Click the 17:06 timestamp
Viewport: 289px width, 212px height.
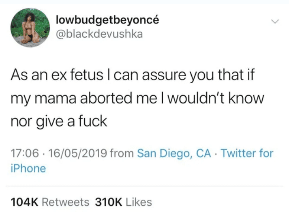[24, 153]
